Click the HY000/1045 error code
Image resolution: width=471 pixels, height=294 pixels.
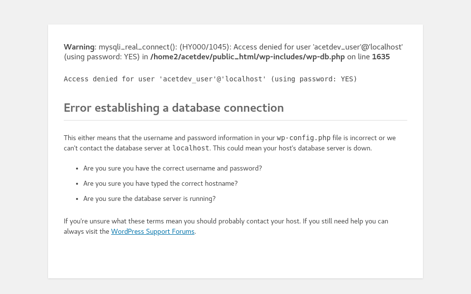point(205,47)
